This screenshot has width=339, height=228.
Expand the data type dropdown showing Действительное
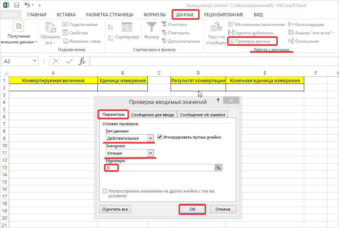coord(150,138)
